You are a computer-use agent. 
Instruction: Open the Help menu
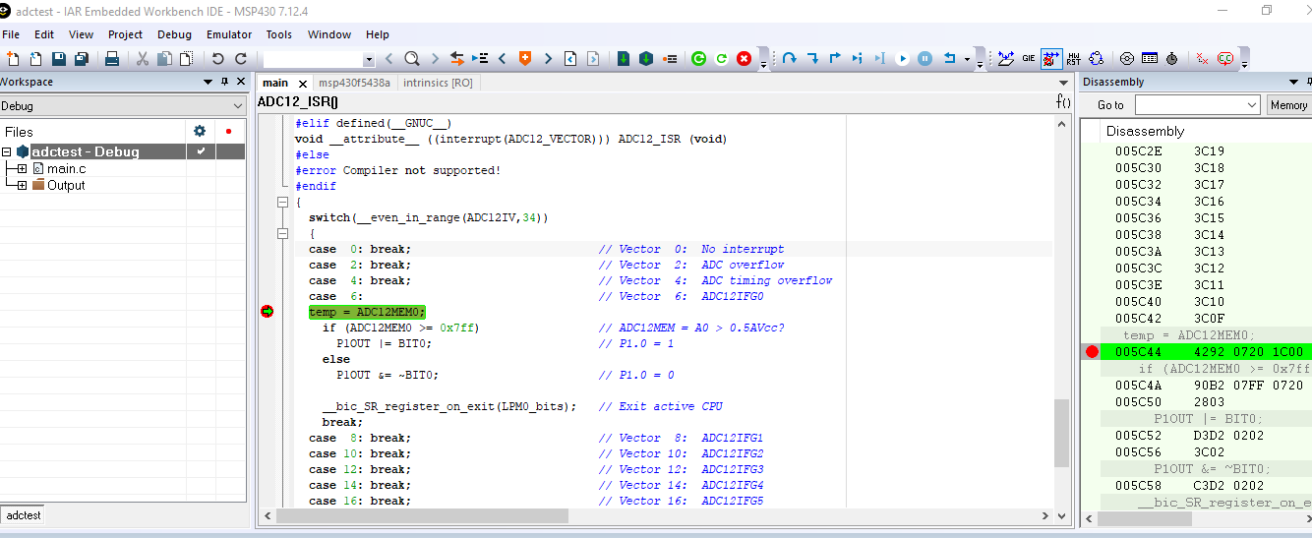click(x=378, y=34)
